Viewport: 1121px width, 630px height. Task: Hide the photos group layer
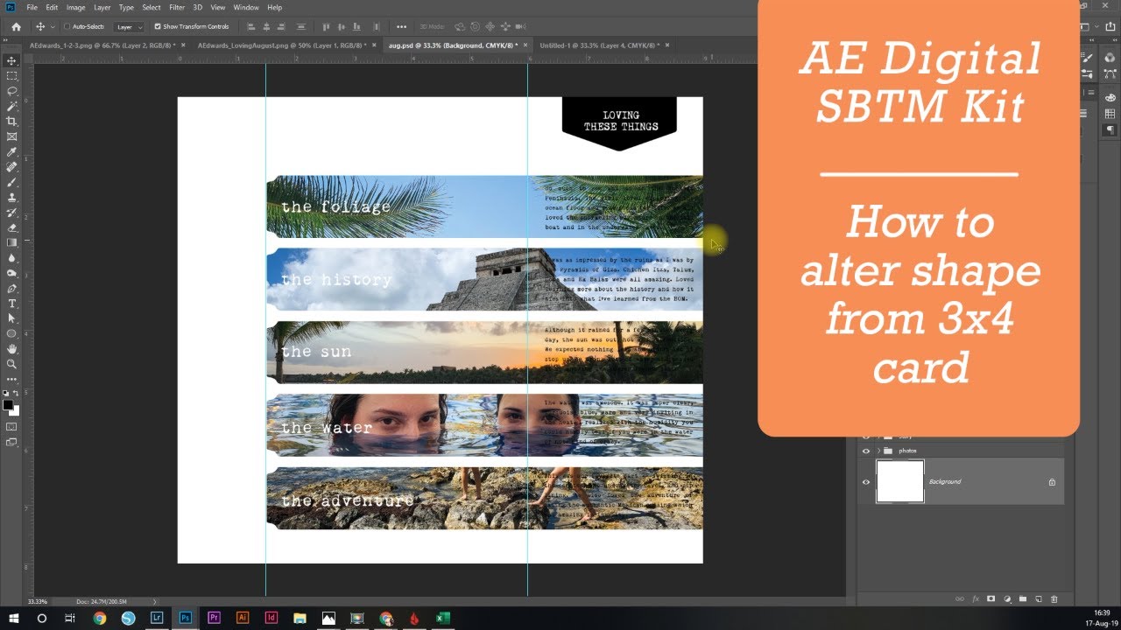pyautogui.click(x=866, y=451)
